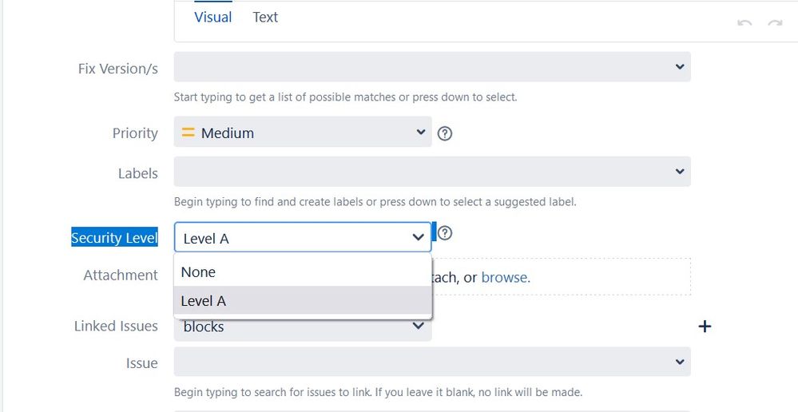
Task: Choose Level A in the Security Level list
Action: 303,300
